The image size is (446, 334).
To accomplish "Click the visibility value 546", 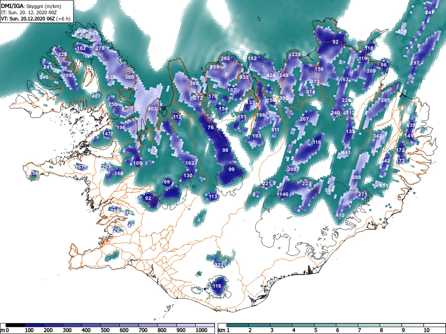I will tap(44, 77).
